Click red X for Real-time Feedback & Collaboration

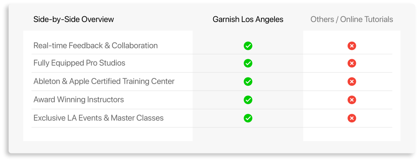tap(351, 46)
